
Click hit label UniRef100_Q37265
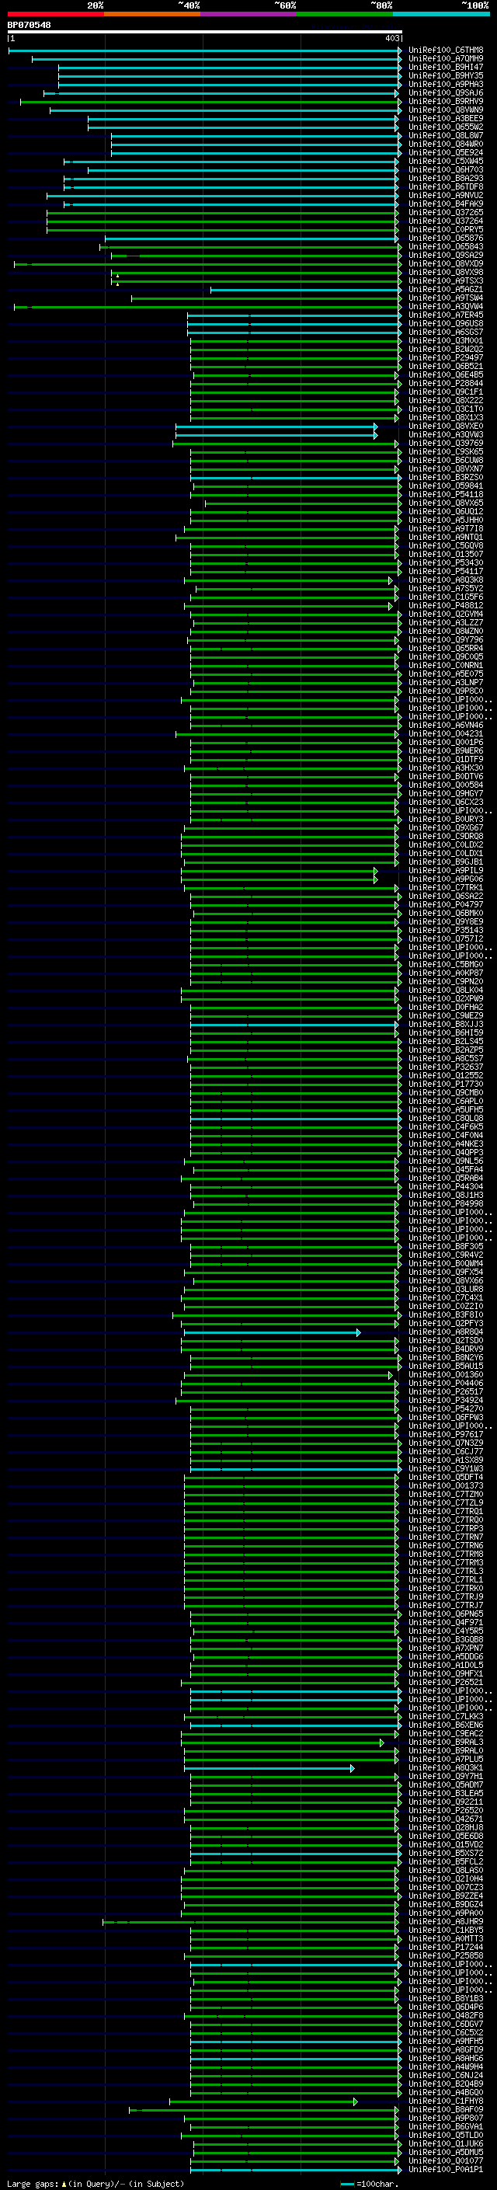(x=446, y=213)
